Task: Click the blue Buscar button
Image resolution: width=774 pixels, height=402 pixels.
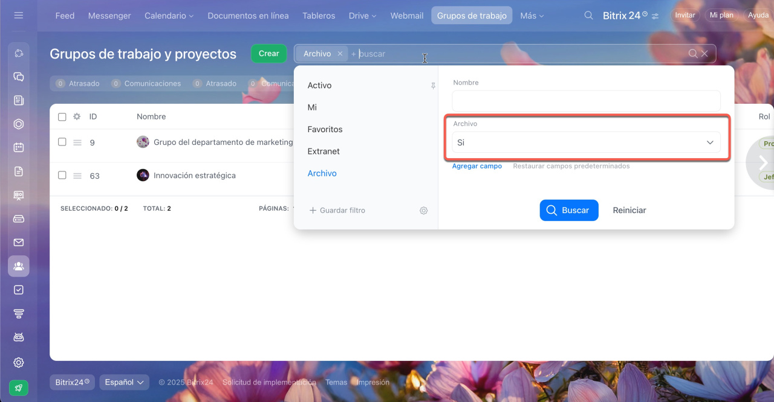Action: coord(569,210)
